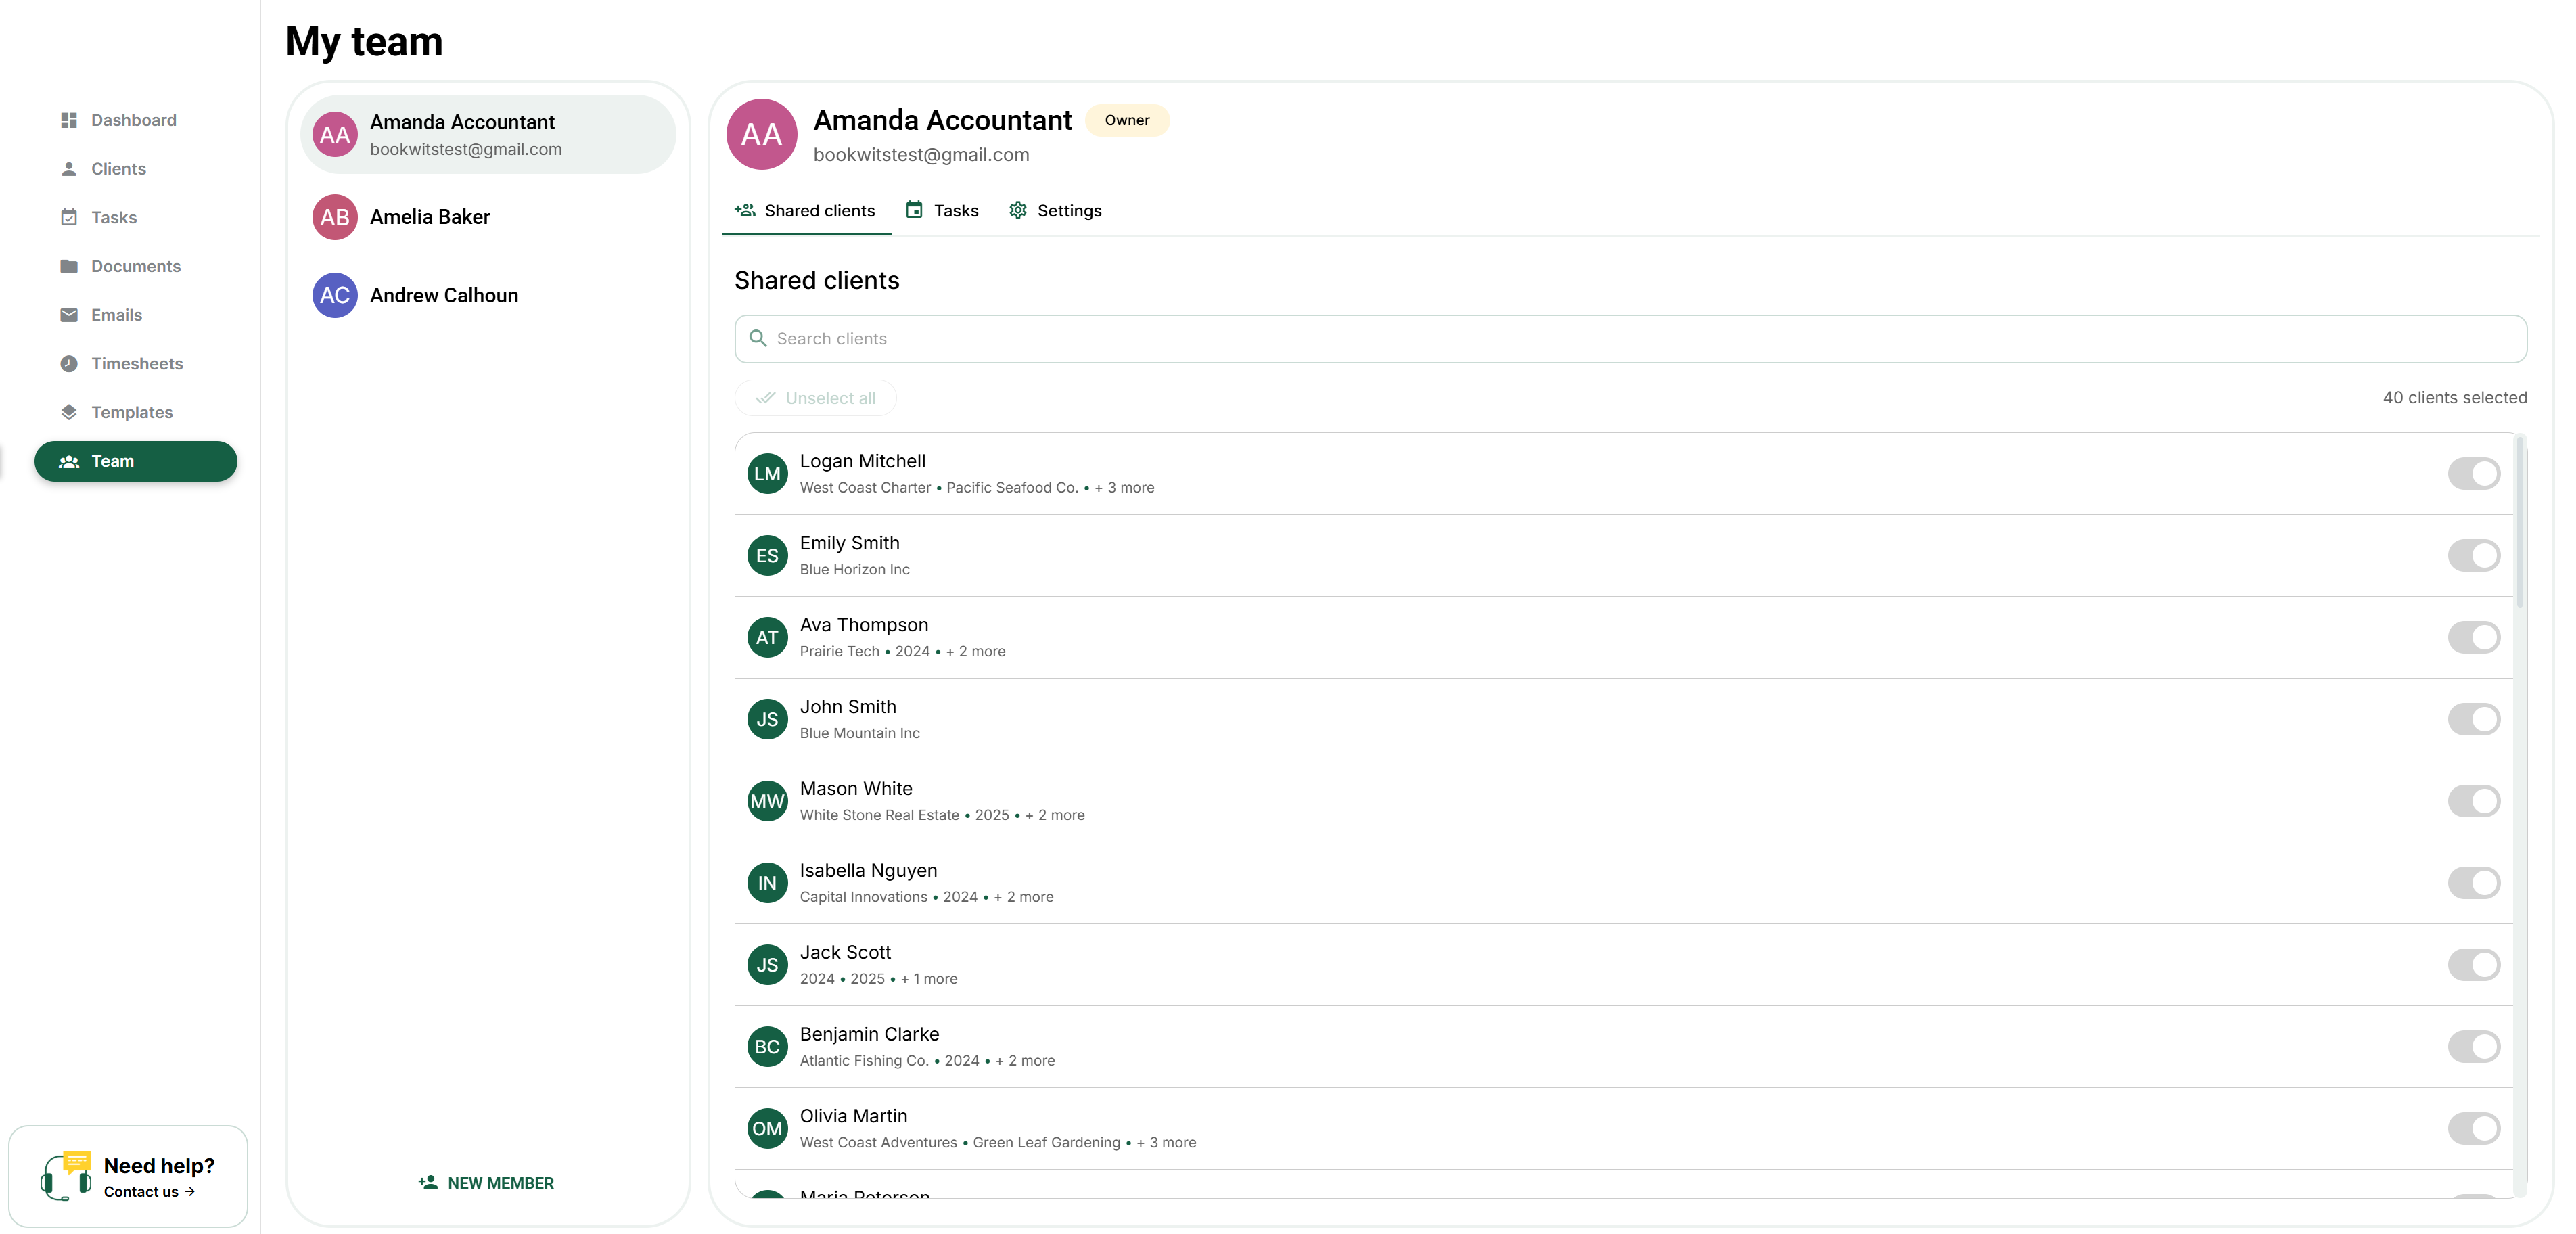Toggle sharing for Emily Smith

click(2473, 556)
